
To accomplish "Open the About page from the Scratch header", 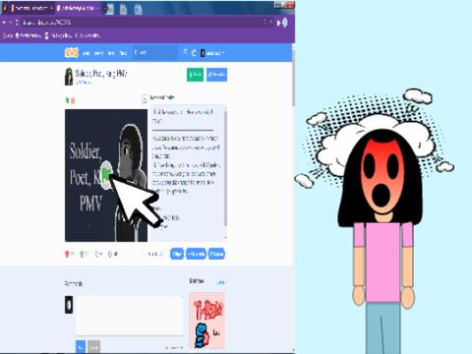I will (123, 53).
